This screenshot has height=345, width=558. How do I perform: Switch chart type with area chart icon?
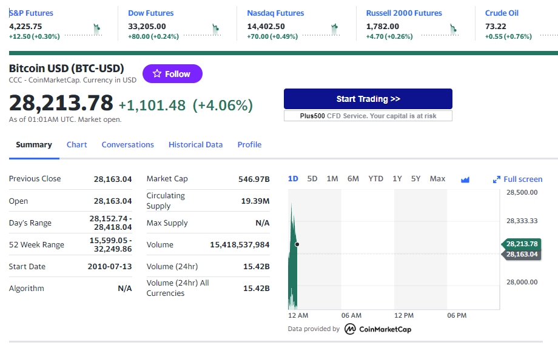[x=465, y=179]
